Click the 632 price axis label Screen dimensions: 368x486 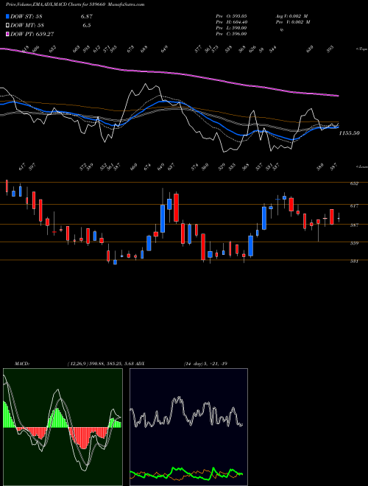[x=354, y=183]
